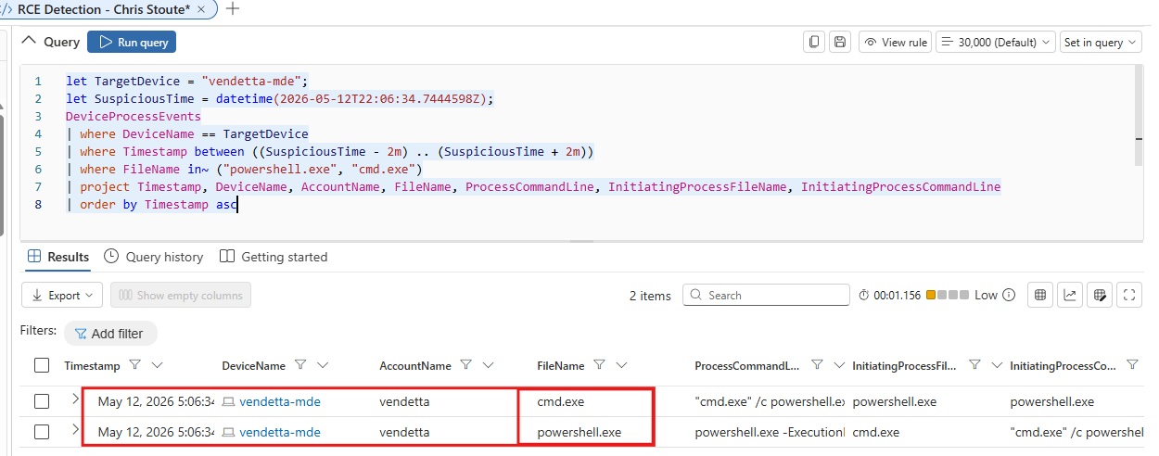The height and width of the screenshot is (456, 1159).
Task: Click the DeviceProcessEvents line in editor
Action: (133, 116)
